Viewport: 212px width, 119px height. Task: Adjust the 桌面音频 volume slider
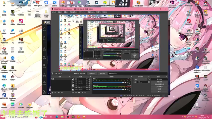[x=109, y=90]
